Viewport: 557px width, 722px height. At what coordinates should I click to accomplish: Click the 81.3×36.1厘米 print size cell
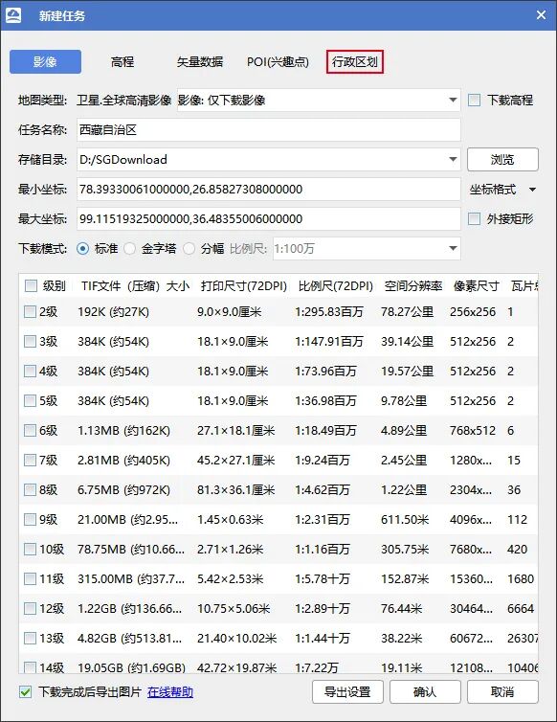235,489
